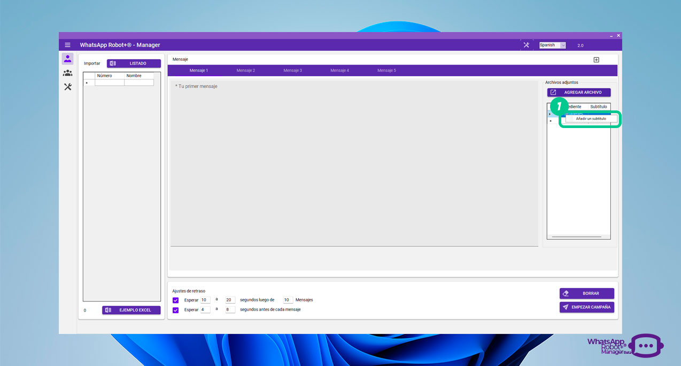Click the first message text area
This screenshot has width=681, height=366.
[354, 163]
